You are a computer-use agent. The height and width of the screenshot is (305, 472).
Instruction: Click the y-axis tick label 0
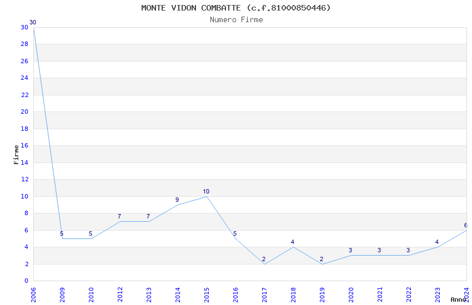click(27, 281)
